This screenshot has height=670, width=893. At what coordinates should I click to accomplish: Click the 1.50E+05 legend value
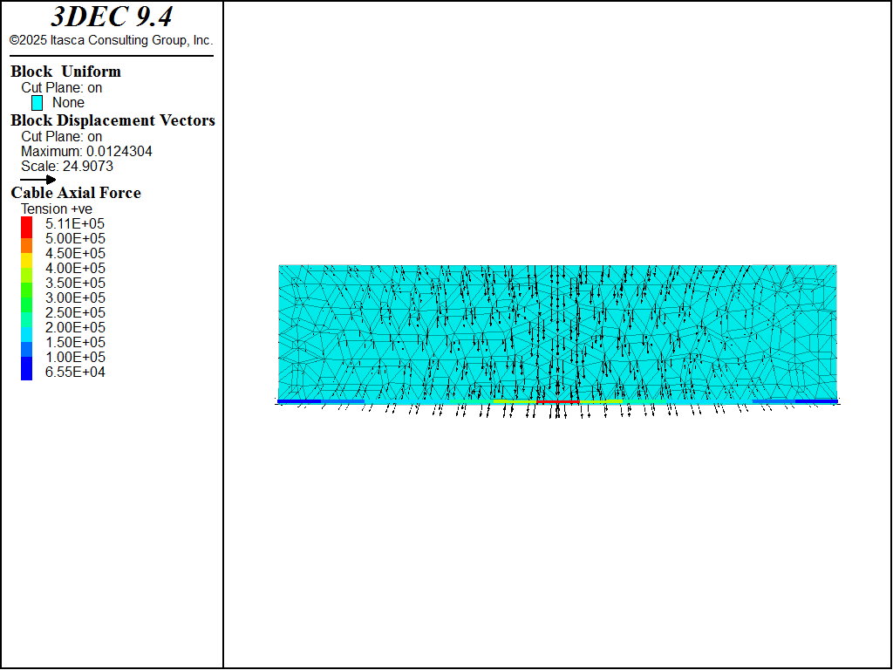[75, 342]
